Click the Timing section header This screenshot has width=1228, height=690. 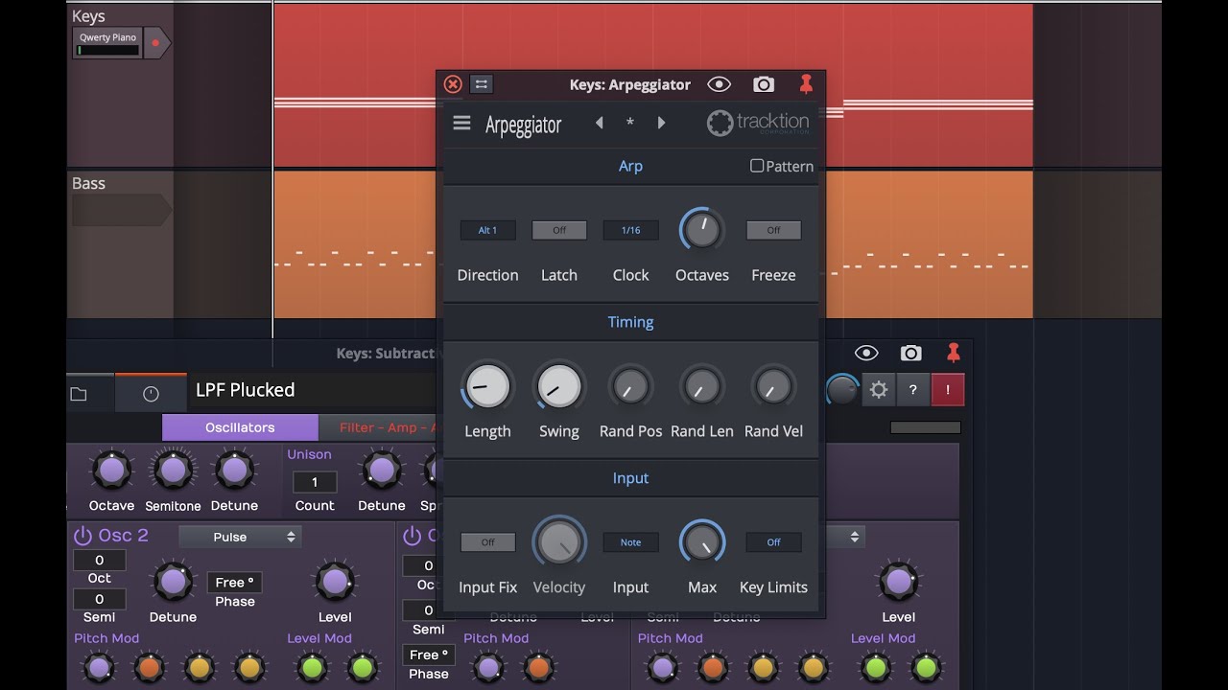(630, 322)
